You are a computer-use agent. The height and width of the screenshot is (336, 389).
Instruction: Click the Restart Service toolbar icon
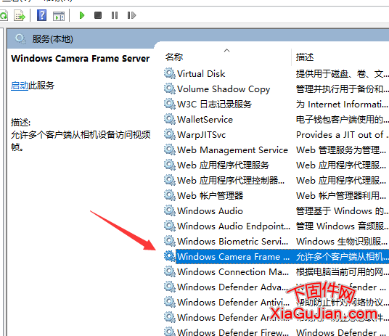click(x=131, y=15)
